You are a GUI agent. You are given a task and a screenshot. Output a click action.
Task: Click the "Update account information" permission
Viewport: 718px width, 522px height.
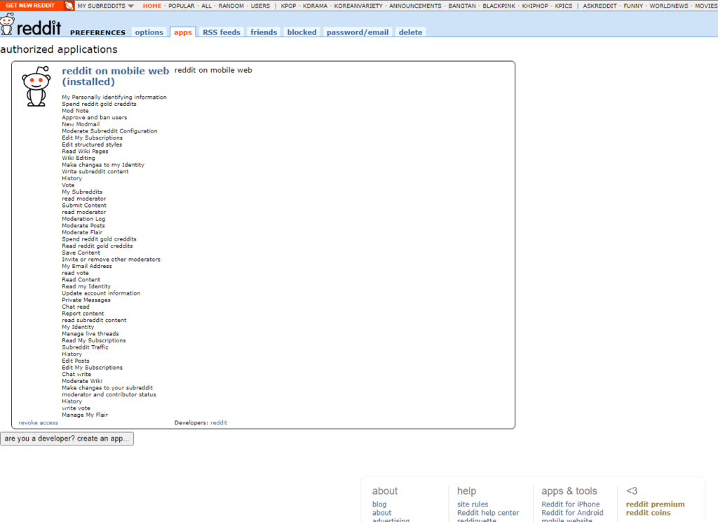[x=101, y=293]
